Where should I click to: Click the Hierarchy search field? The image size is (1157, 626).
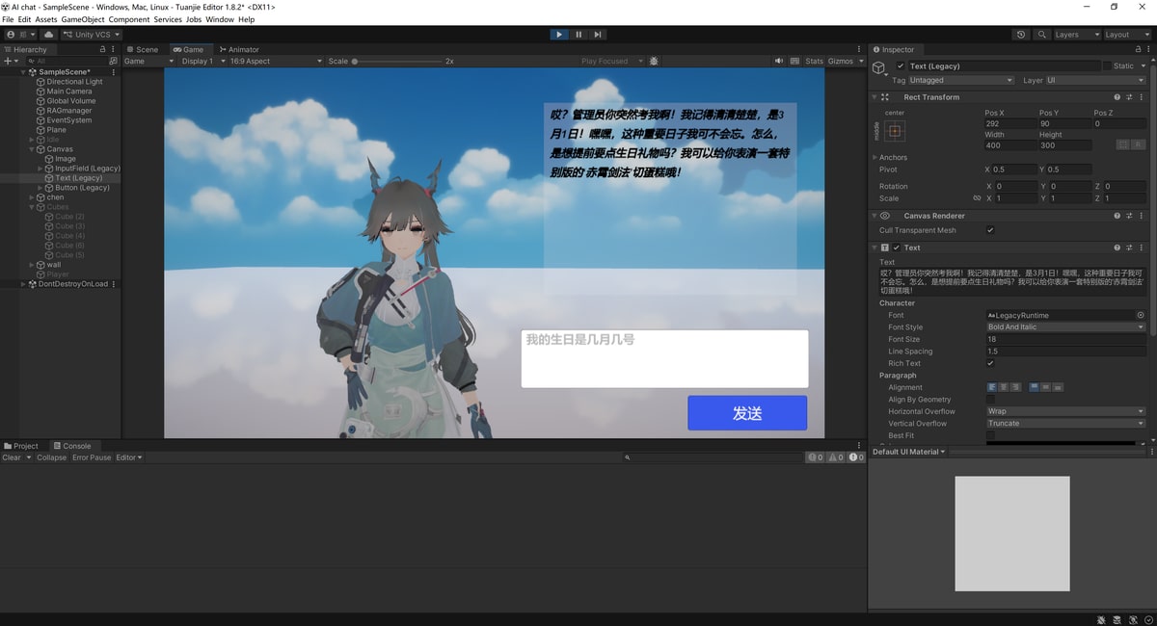coord(67,61)
